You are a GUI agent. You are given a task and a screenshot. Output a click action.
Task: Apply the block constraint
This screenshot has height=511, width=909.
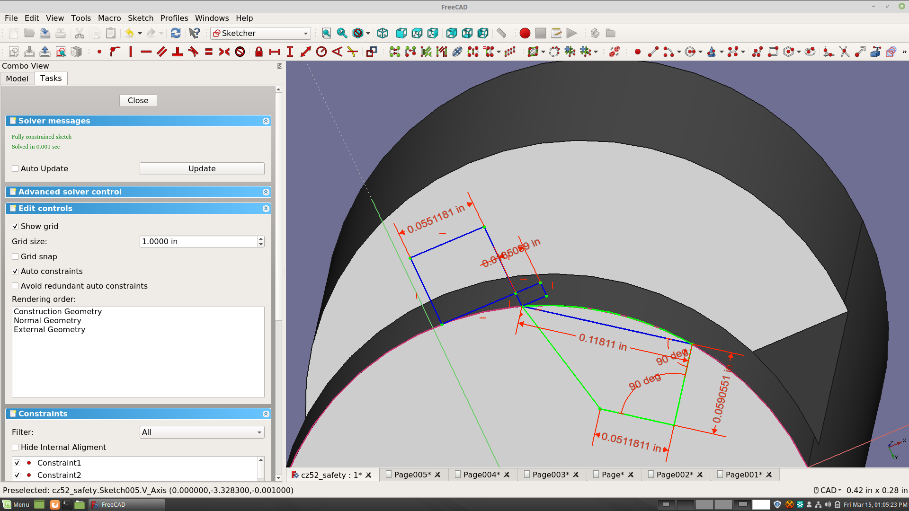click(x=240, y=52)
